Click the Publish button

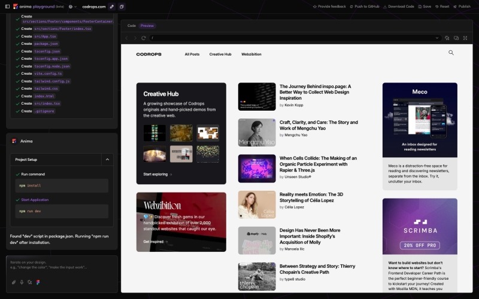[x=461, y=7]
